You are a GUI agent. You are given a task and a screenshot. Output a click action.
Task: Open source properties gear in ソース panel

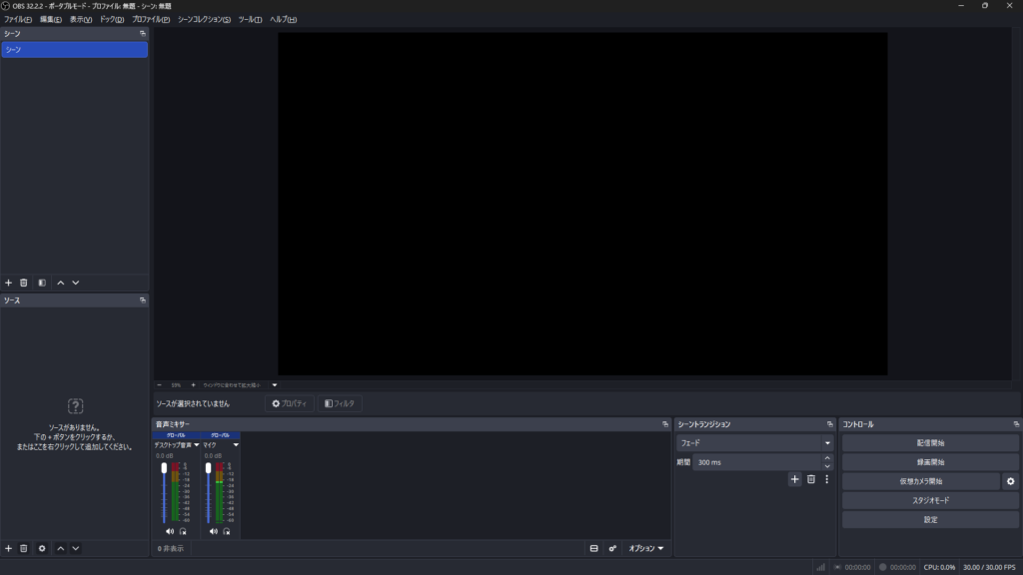(42, 548)
